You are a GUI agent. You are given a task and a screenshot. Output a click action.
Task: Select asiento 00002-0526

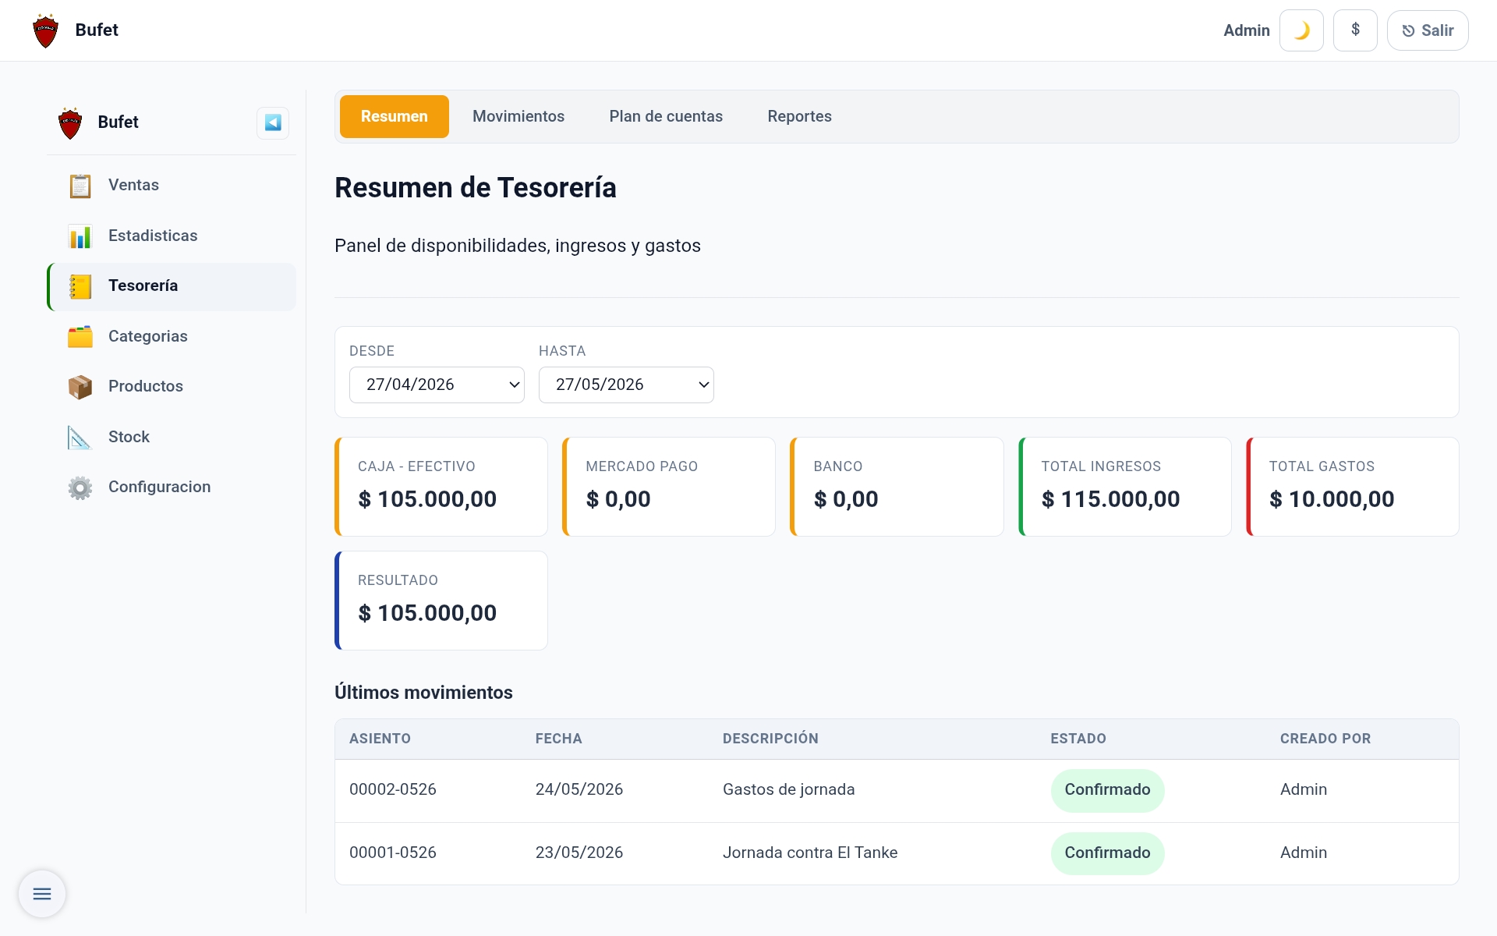(393, 789)
